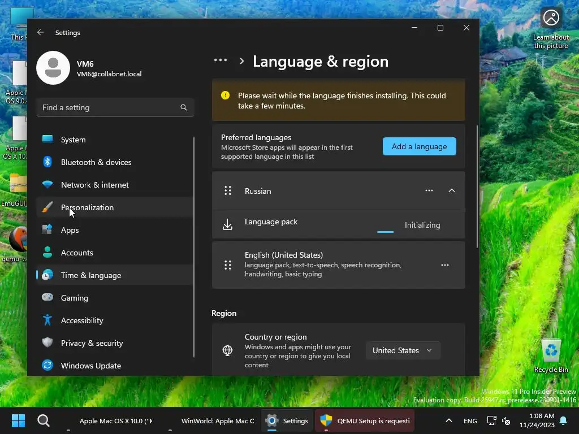Image resolution: width=579 pixels, height=434 pixels.
Task: Switch to Apple Mac OS X 10.0 taskbar item
Action: (110, 420)
